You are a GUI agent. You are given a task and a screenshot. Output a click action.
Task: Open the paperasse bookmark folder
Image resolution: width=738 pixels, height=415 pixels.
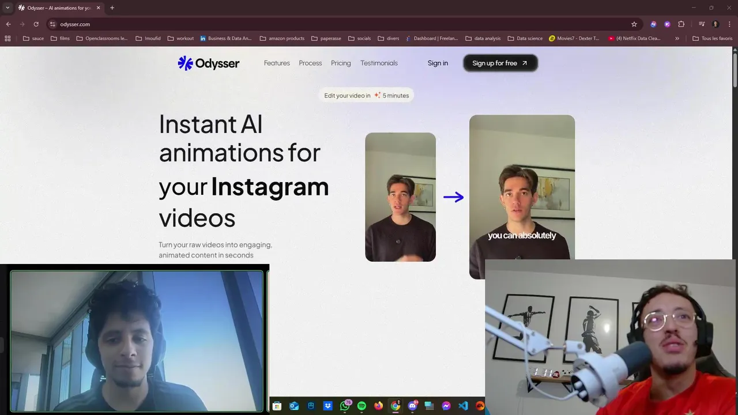click(x=326, y=39)
